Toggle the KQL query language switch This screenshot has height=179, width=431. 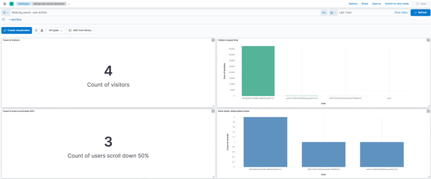coord(324,12)
